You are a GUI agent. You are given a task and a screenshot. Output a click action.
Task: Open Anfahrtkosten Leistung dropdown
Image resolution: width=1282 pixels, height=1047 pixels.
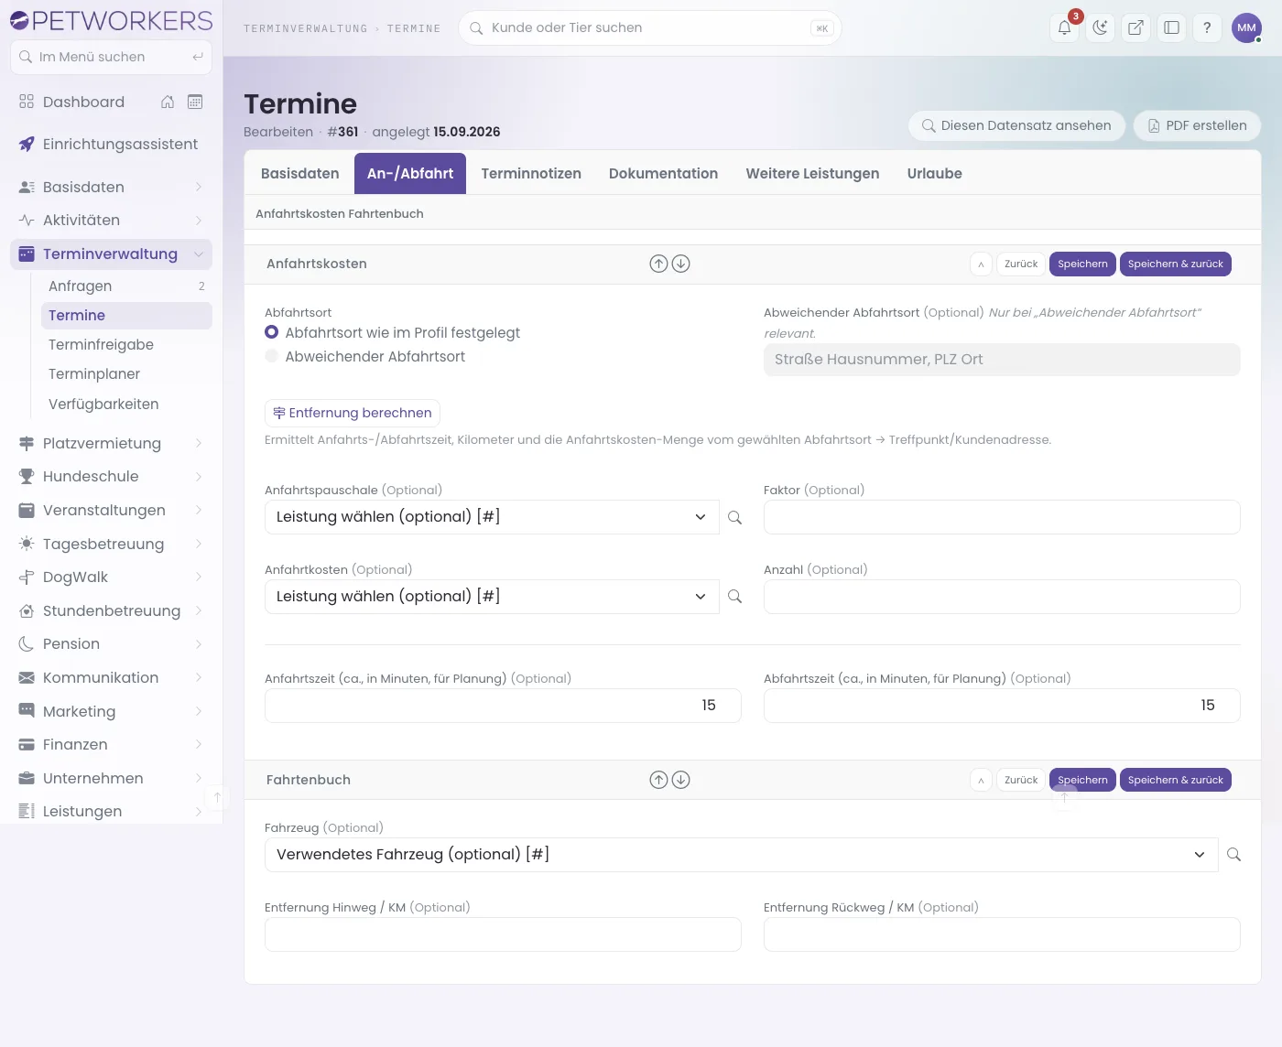[492, 597]
